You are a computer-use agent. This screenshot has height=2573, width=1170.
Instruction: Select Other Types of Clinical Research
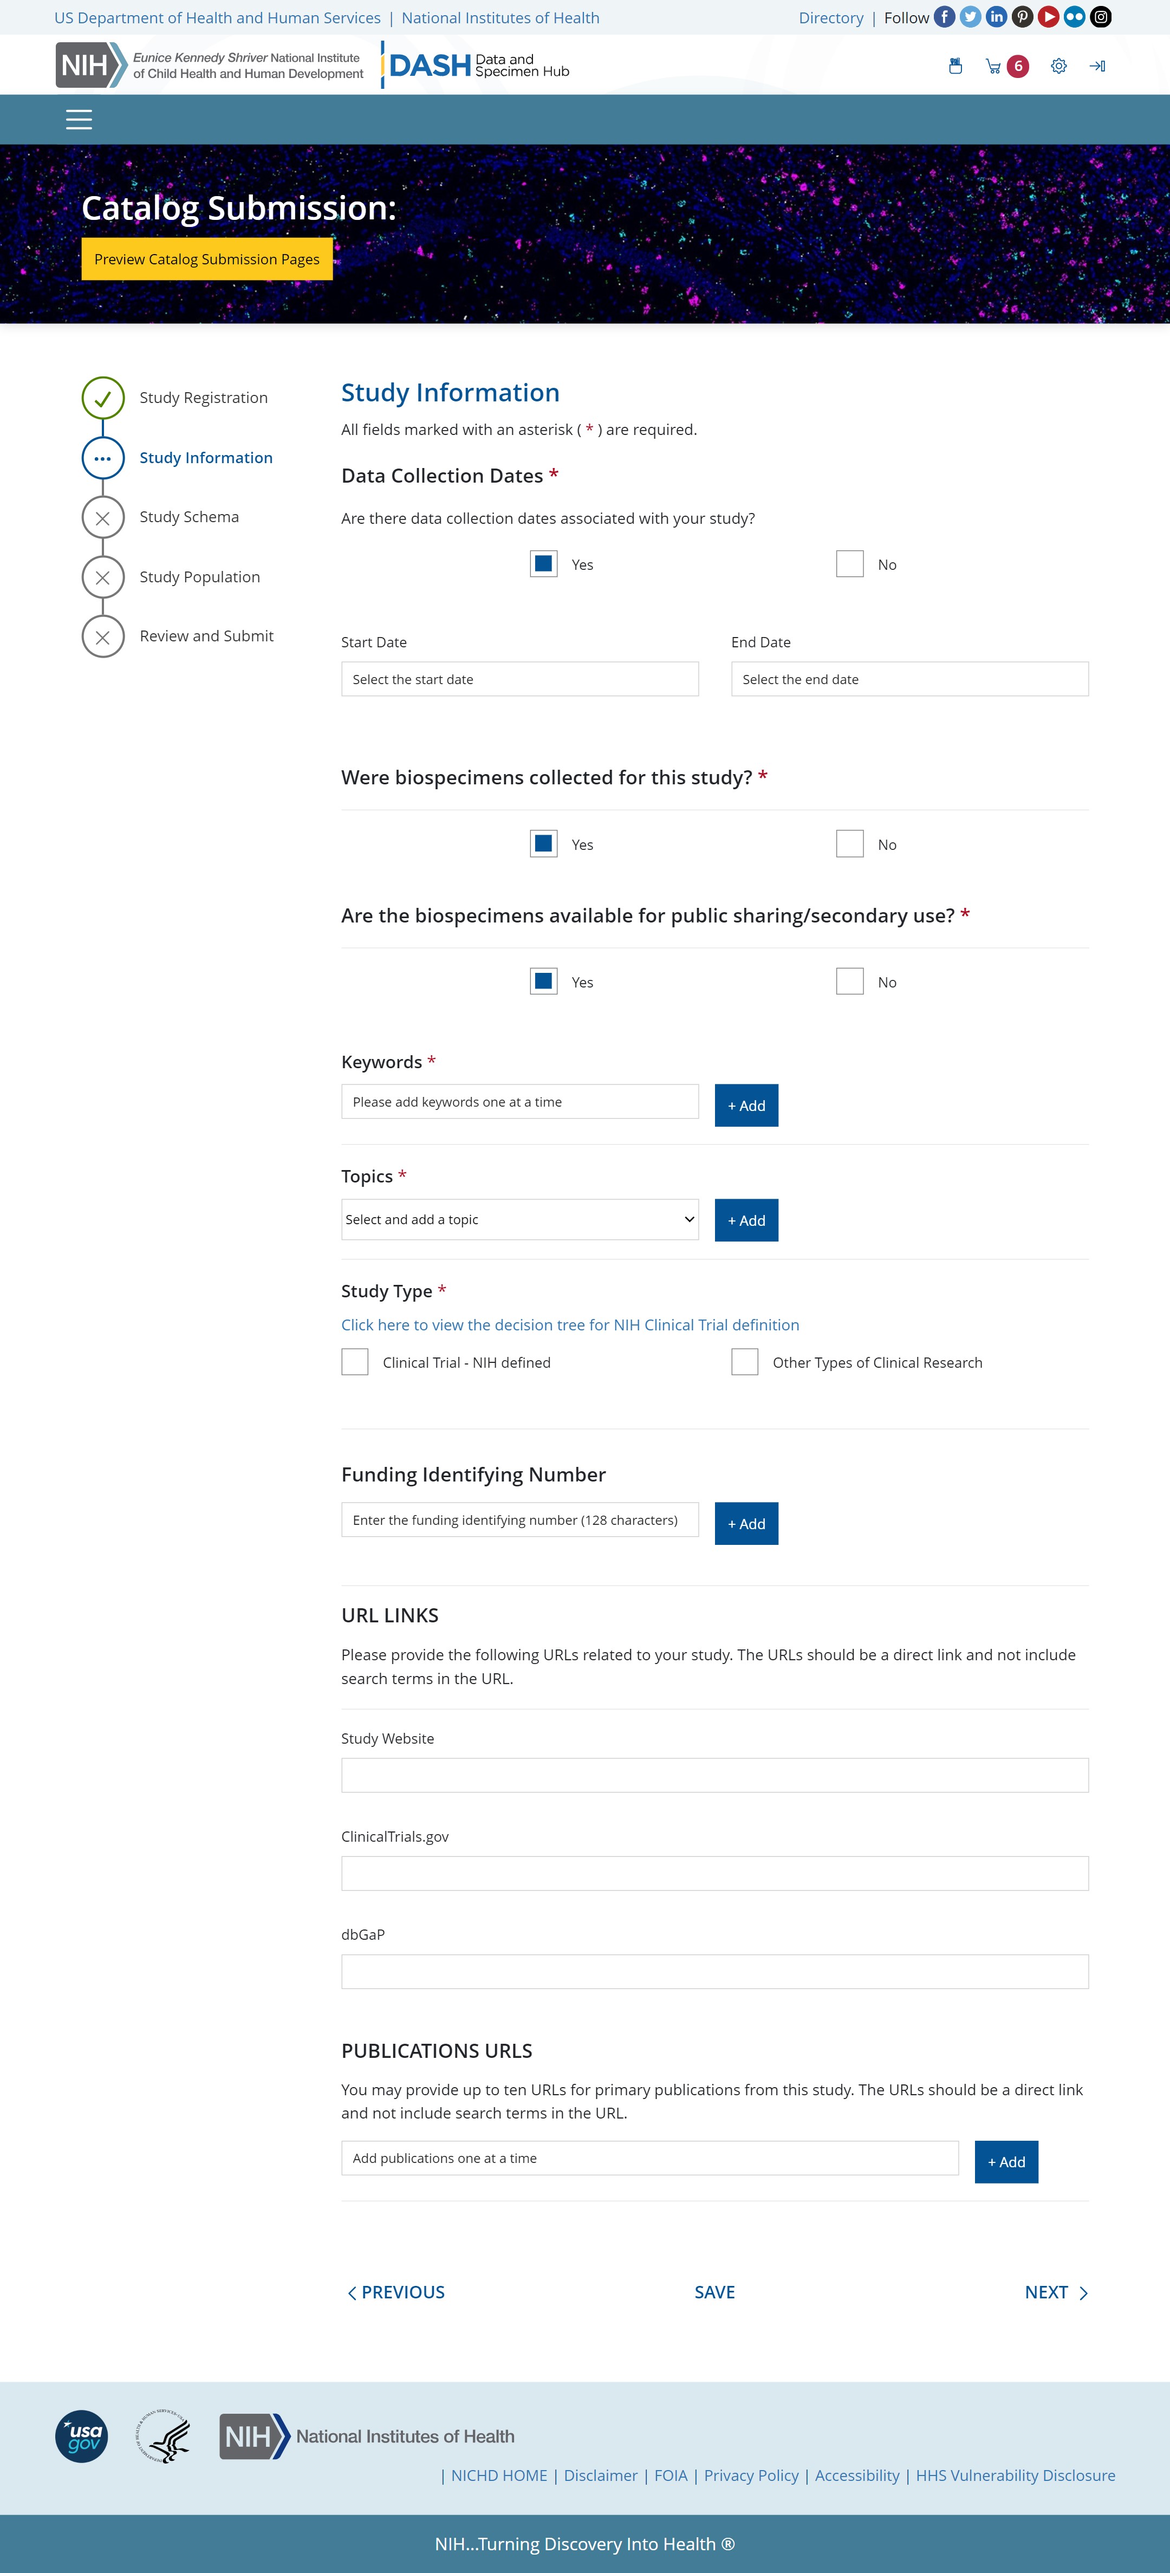(x=744, y=1362)
